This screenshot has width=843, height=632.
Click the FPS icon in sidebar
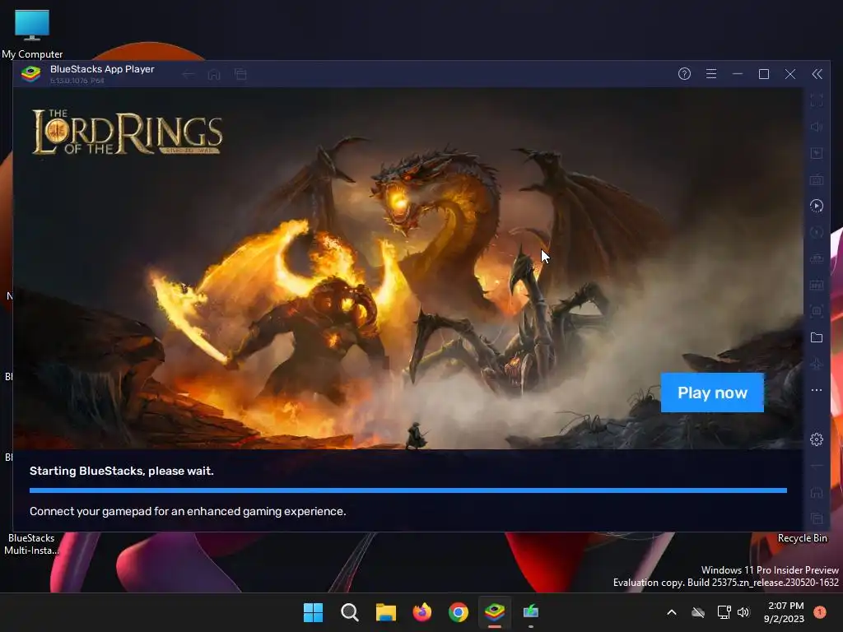[816, 285]
